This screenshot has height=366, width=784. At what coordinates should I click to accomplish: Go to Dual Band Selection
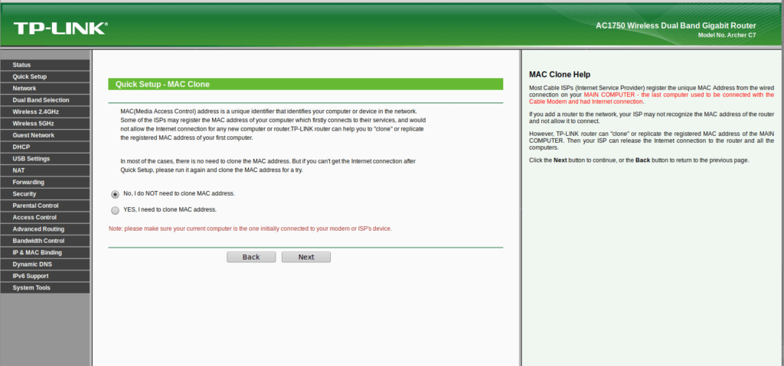(x=45, y=100)
